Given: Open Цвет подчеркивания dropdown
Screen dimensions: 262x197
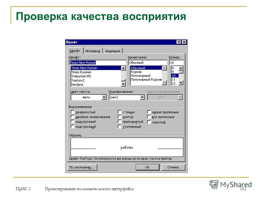Looking at the screenshot, I should (180, 97).
